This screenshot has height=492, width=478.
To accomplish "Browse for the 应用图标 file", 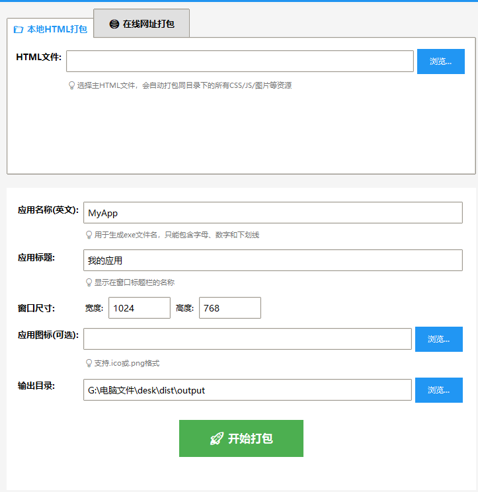I will pyautogui.click(x=438, y=339).
